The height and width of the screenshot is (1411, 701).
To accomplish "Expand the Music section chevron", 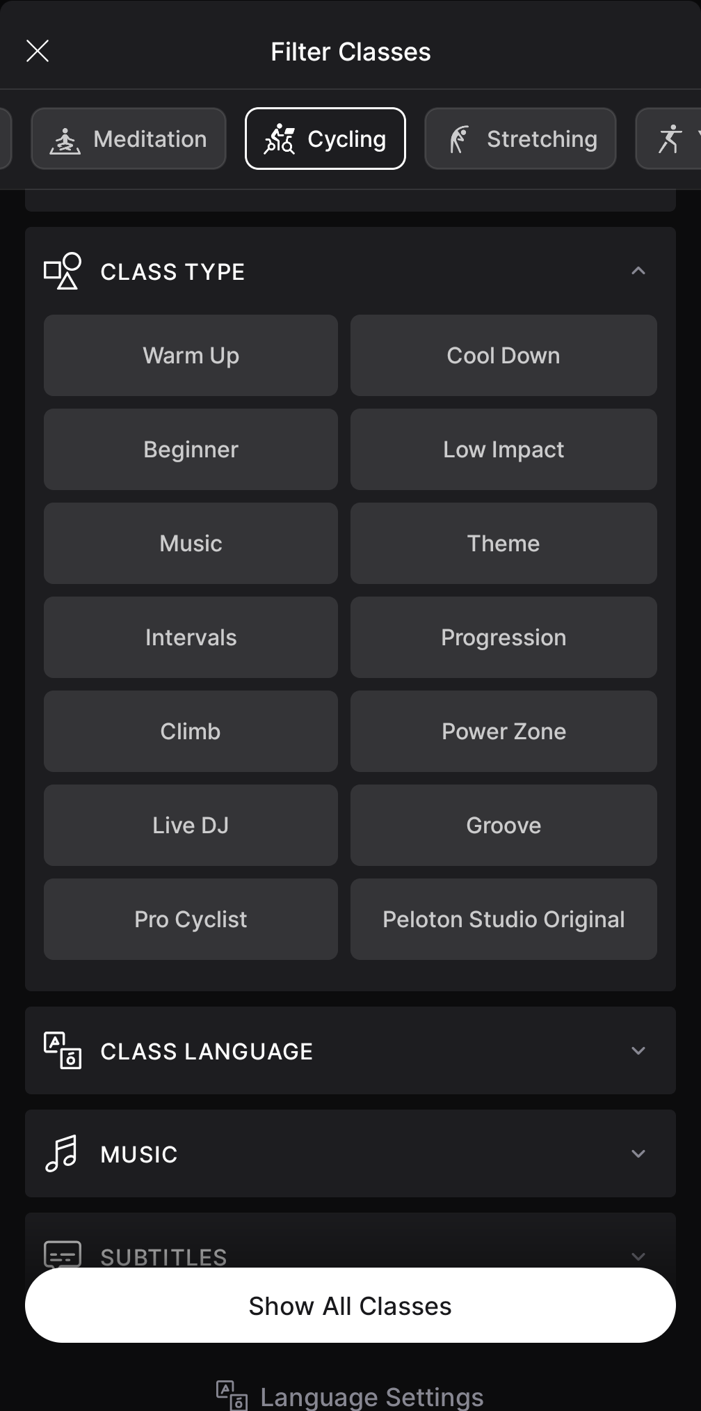I will [x=638, y=1153].
